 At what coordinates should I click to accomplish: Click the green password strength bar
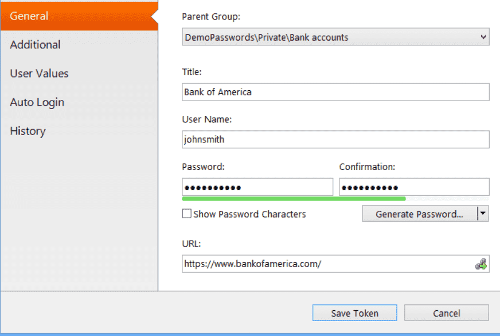click(x=294, y=199)
